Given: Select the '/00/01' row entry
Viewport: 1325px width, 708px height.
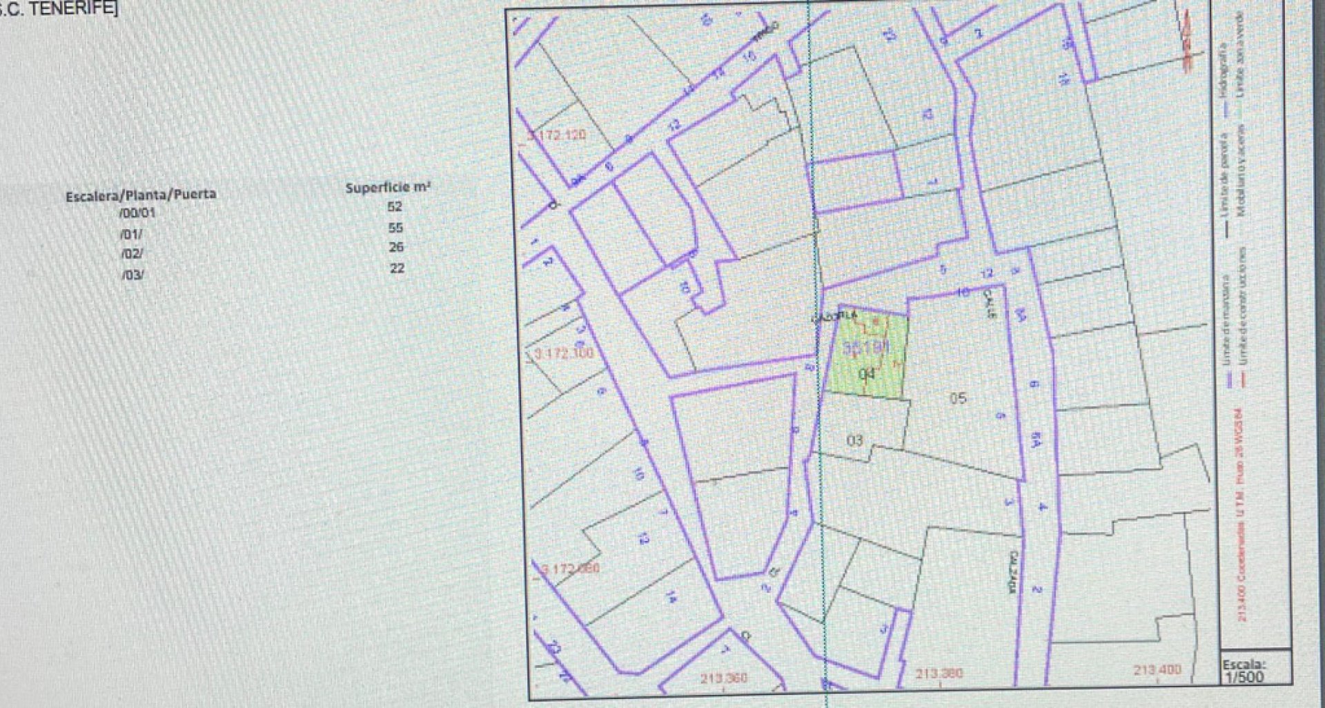Looking at the screenshot, I should pyautogui.click(x=138, y=213).
